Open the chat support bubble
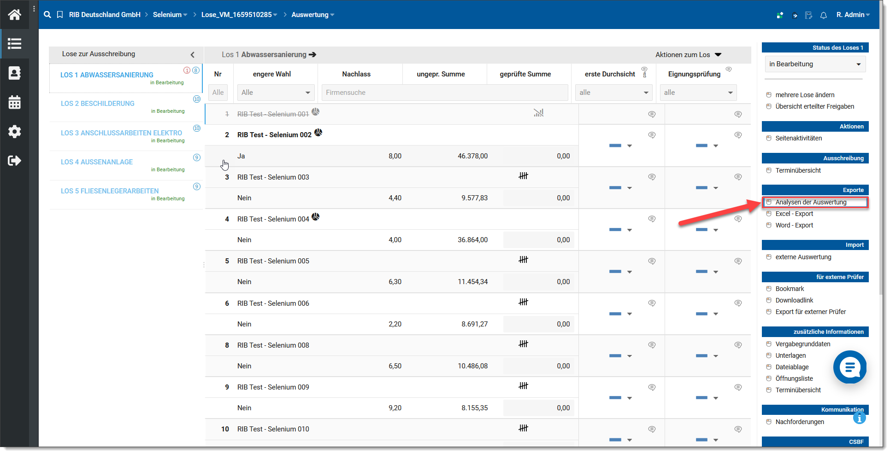Viewport: 890px width, 454px height. tap(849, 367)
